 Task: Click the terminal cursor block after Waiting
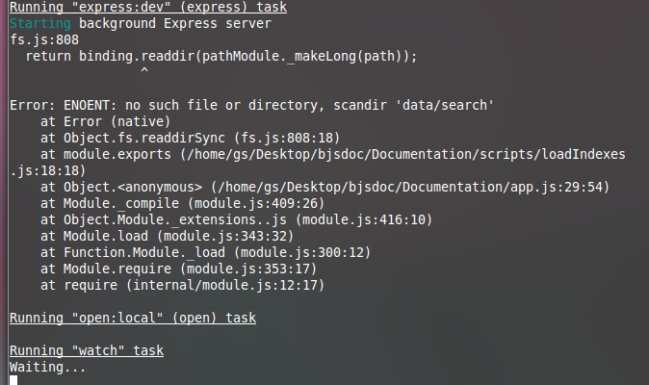tap(13, 380)
